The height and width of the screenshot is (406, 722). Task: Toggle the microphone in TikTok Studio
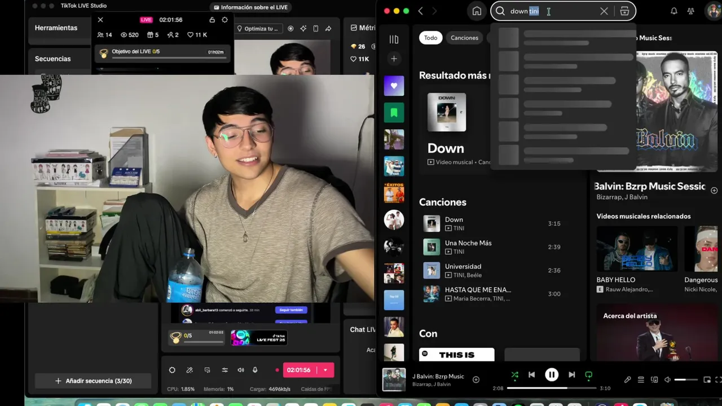click(255, 370)
